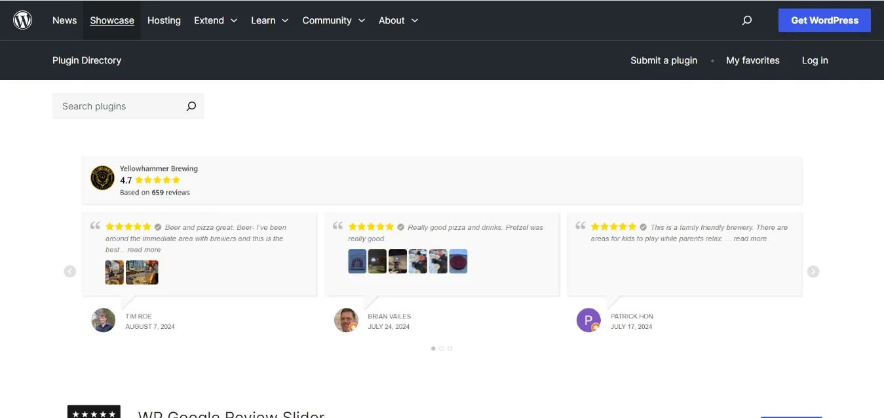Image resolution: width=884 pixels, height=418 pixels.
Task: Open second photo thumbnail in Tim Roe's review
Action: coord(142,273)
